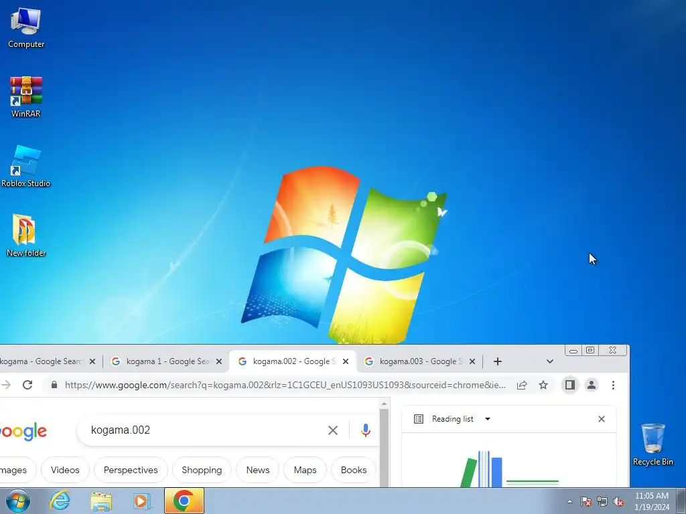
Task: Open Windows Explorer from the taskbar
Action: click(x=101, y=501)
